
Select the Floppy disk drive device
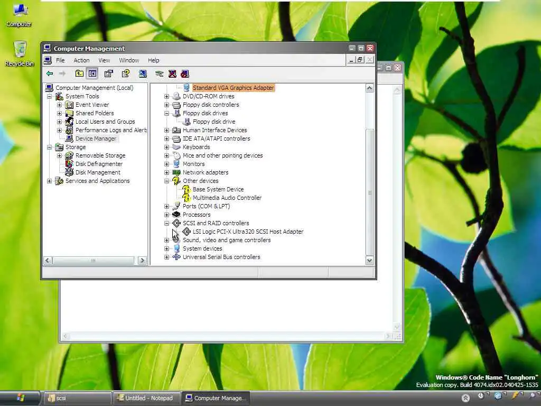click(x=214, y=122)
